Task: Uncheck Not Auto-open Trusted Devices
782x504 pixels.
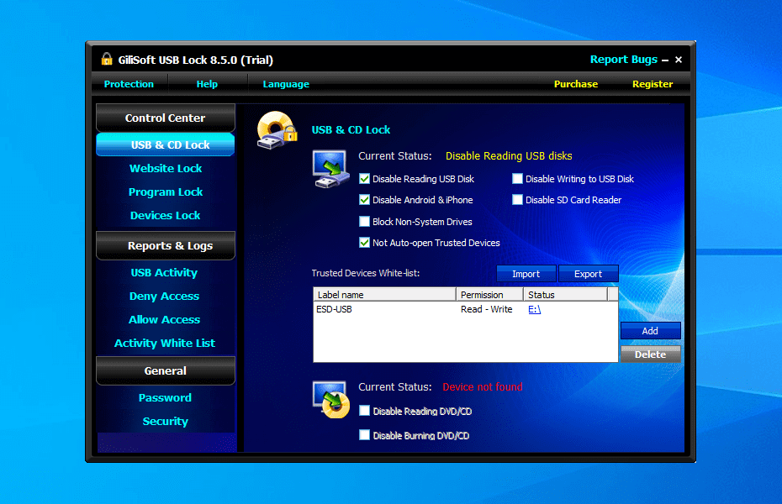Action: pos(365,242)
